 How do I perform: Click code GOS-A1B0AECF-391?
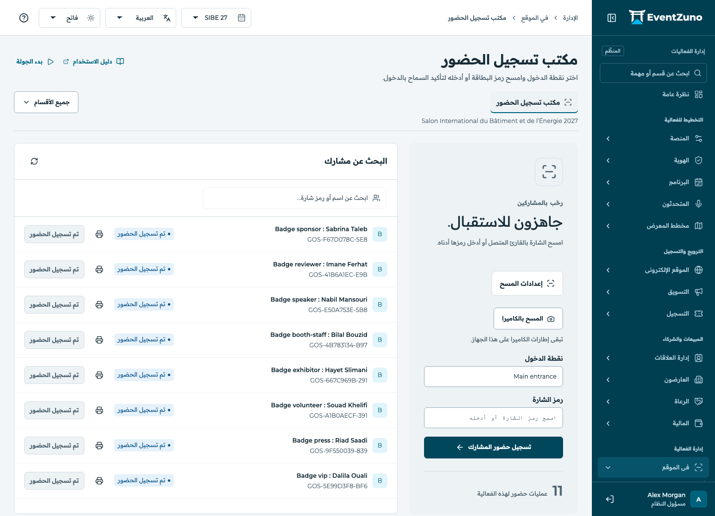338,416
